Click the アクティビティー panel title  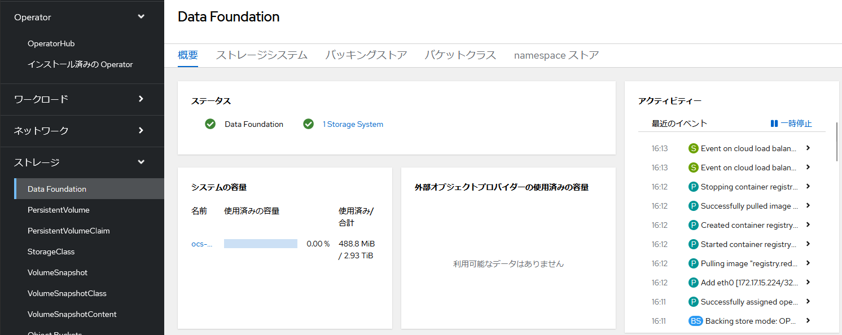[670, 101]
